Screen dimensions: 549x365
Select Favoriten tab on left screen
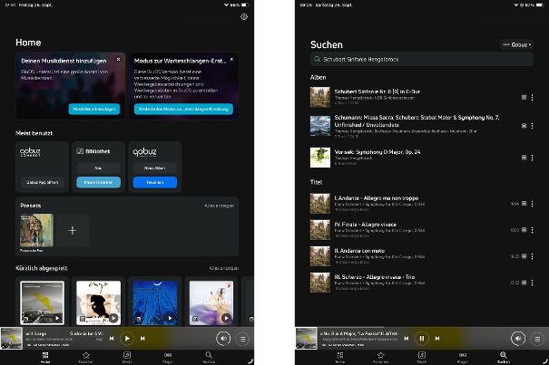pos(86,358)
